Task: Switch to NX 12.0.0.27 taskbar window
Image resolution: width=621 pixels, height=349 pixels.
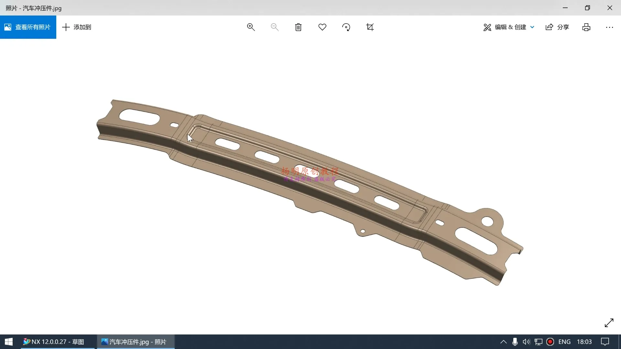Action: tap(54, 342)
